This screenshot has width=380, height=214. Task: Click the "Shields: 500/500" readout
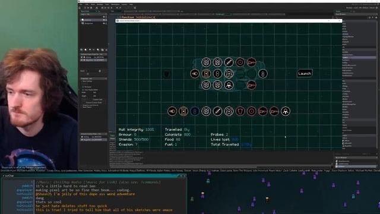pos(134,140)
